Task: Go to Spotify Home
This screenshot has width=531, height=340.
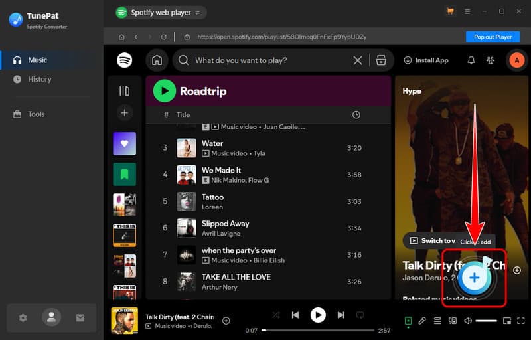Action: pos(157,60)
